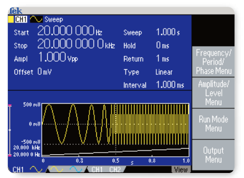This screenshot has width=244, height=178.
Task: Open the Run Mode Menu
Action: pos(214,124)
